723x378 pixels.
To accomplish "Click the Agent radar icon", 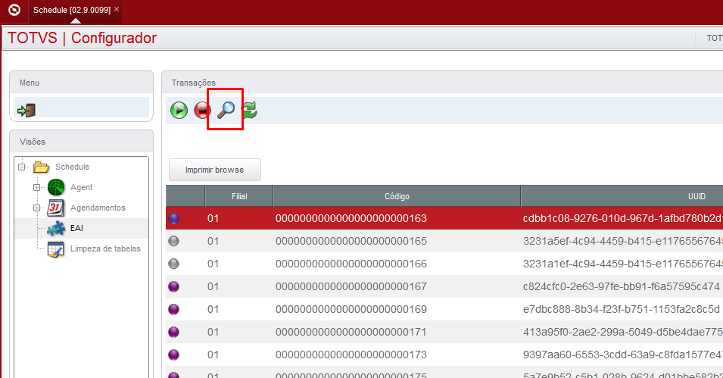I will (56, 187).
